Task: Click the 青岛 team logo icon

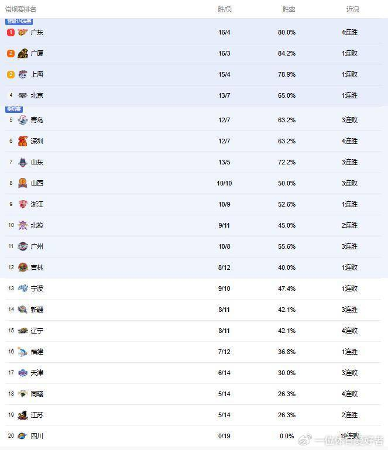Action: pyautogui.click(x=23, y=120)
